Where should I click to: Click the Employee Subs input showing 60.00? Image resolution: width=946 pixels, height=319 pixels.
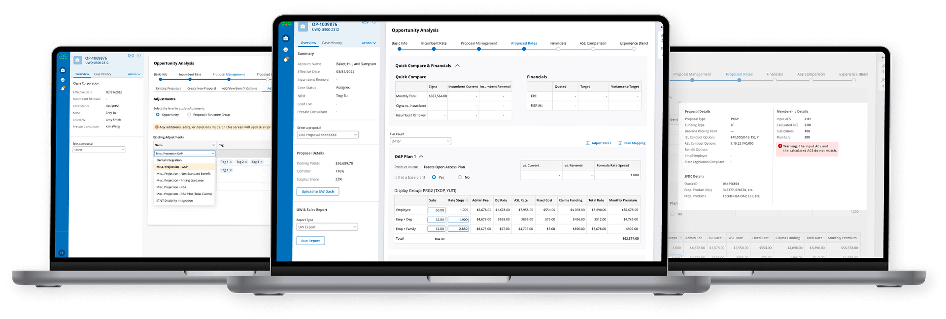pos(437,210)
